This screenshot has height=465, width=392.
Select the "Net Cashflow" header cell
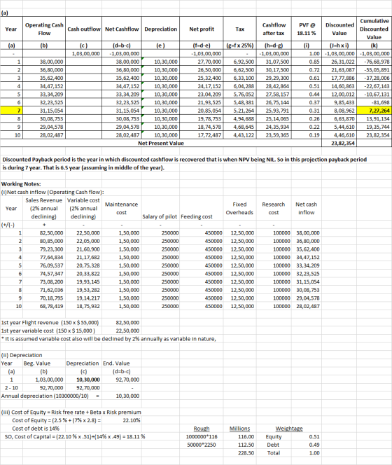(122, 29)
